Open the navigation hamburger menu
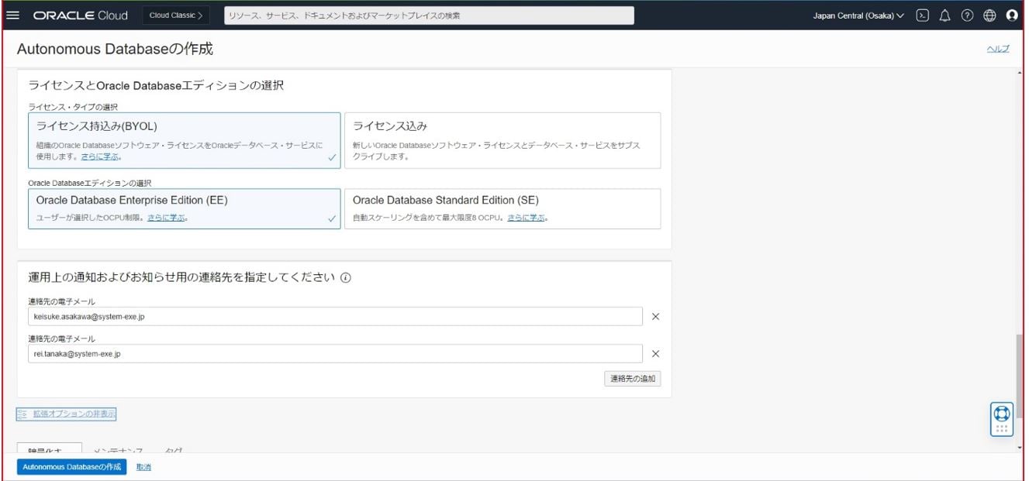 pos(12,13)
